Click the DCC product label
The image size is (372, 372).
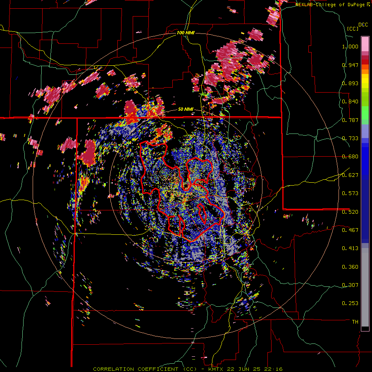point(363,25)
